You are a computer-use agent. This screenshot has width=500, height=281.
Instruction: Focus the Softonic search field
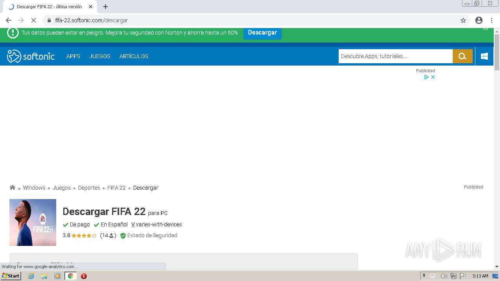(x=395, y=56)
